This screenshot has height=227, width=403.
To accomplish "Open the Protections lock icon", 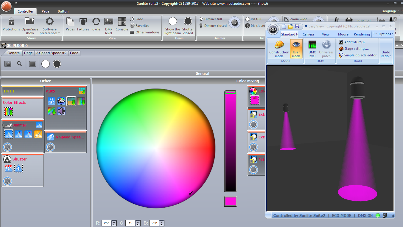I will click(x=11, y=22).
